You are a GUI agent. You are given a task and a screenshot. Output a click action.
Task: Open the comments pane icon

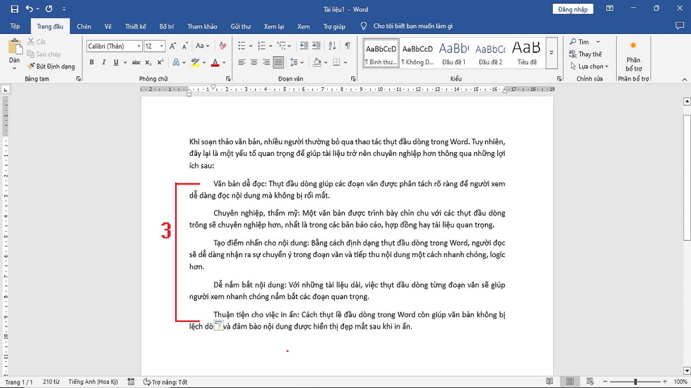tap(679, 26)
